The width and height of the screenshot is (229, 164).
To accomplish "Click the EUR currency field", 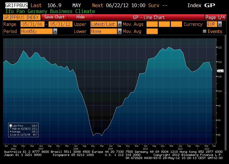I will point(212,24).
